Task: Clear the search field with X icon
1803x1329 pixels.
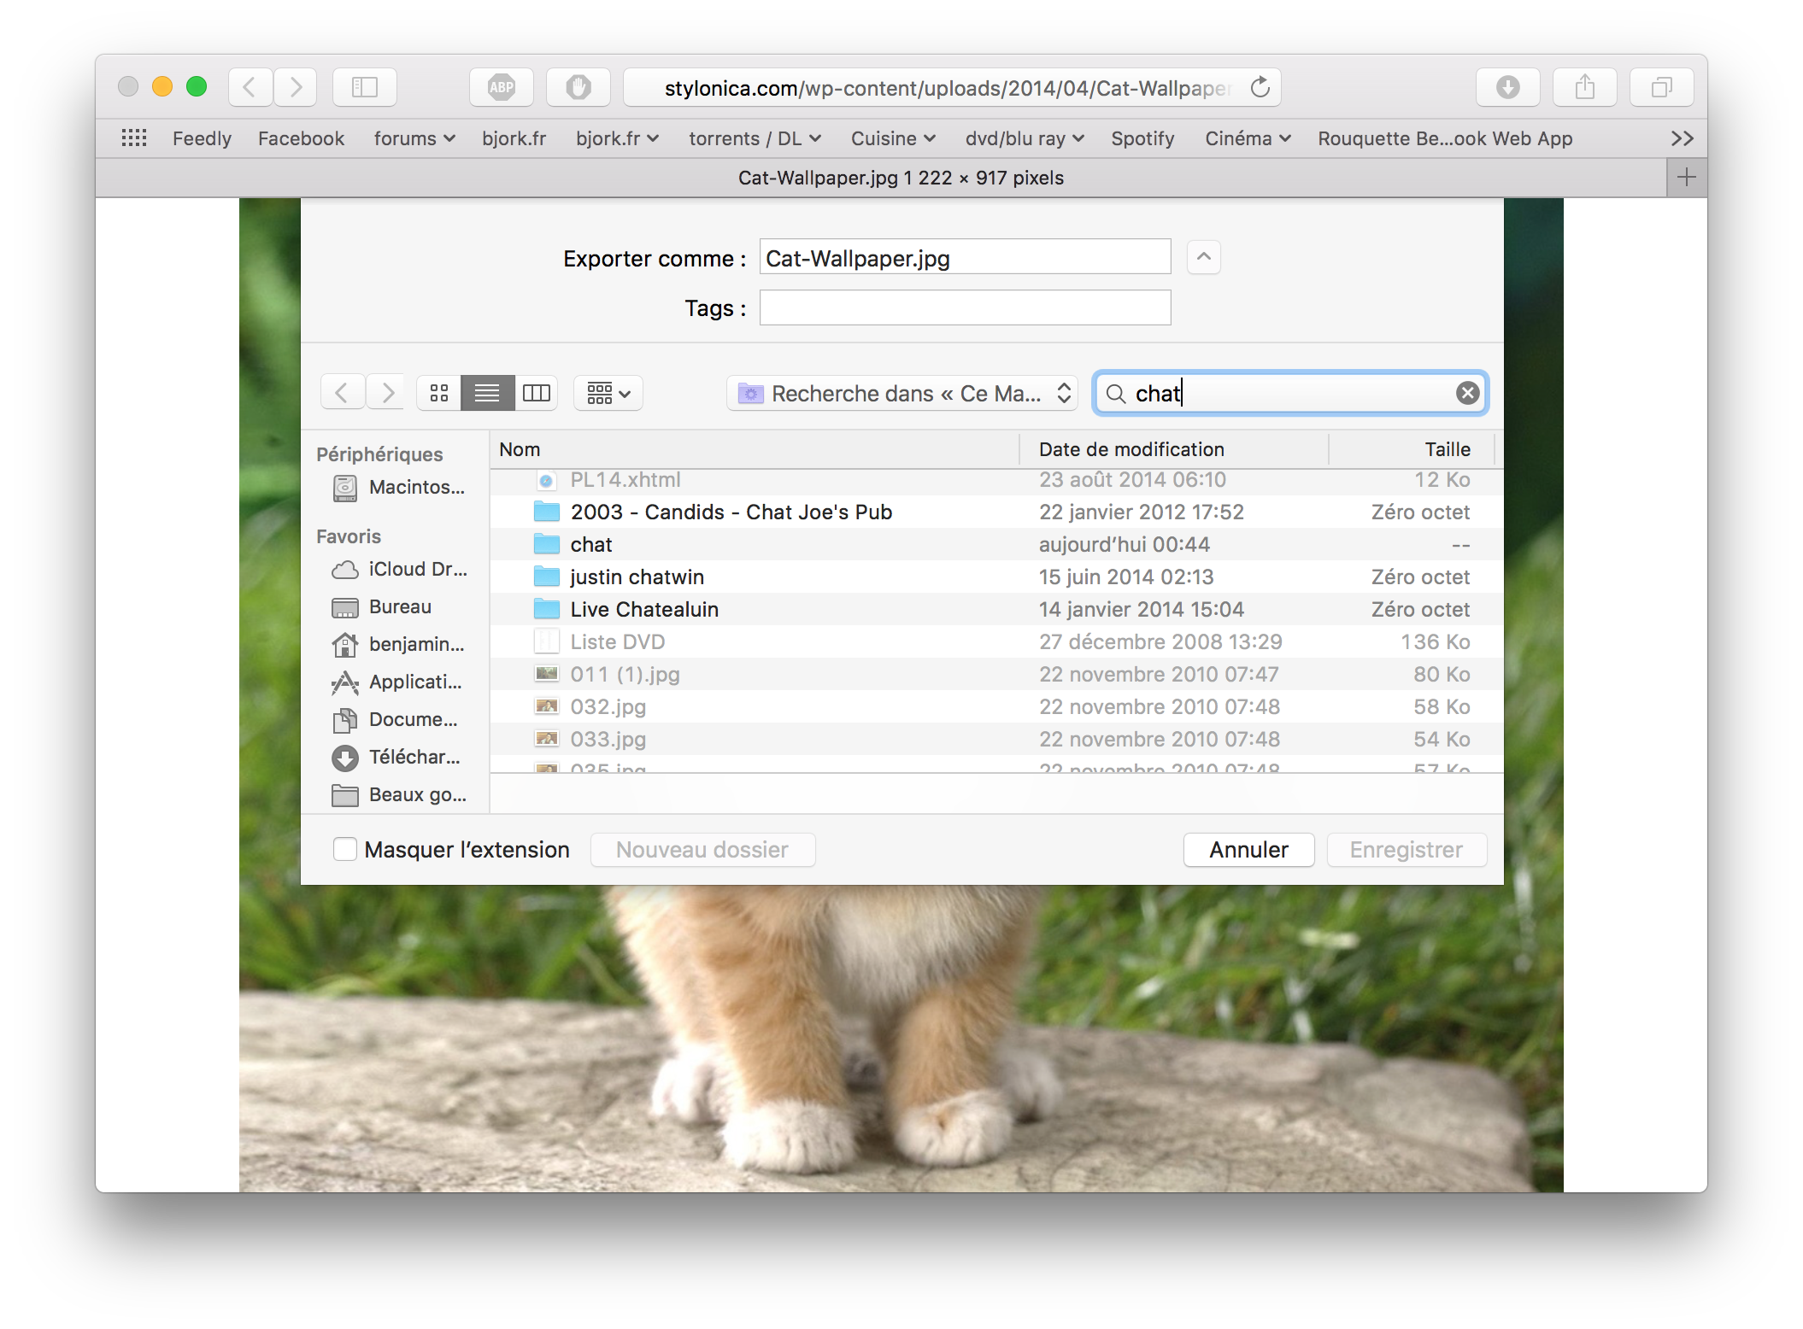Action: click(x=1467, y=393)
